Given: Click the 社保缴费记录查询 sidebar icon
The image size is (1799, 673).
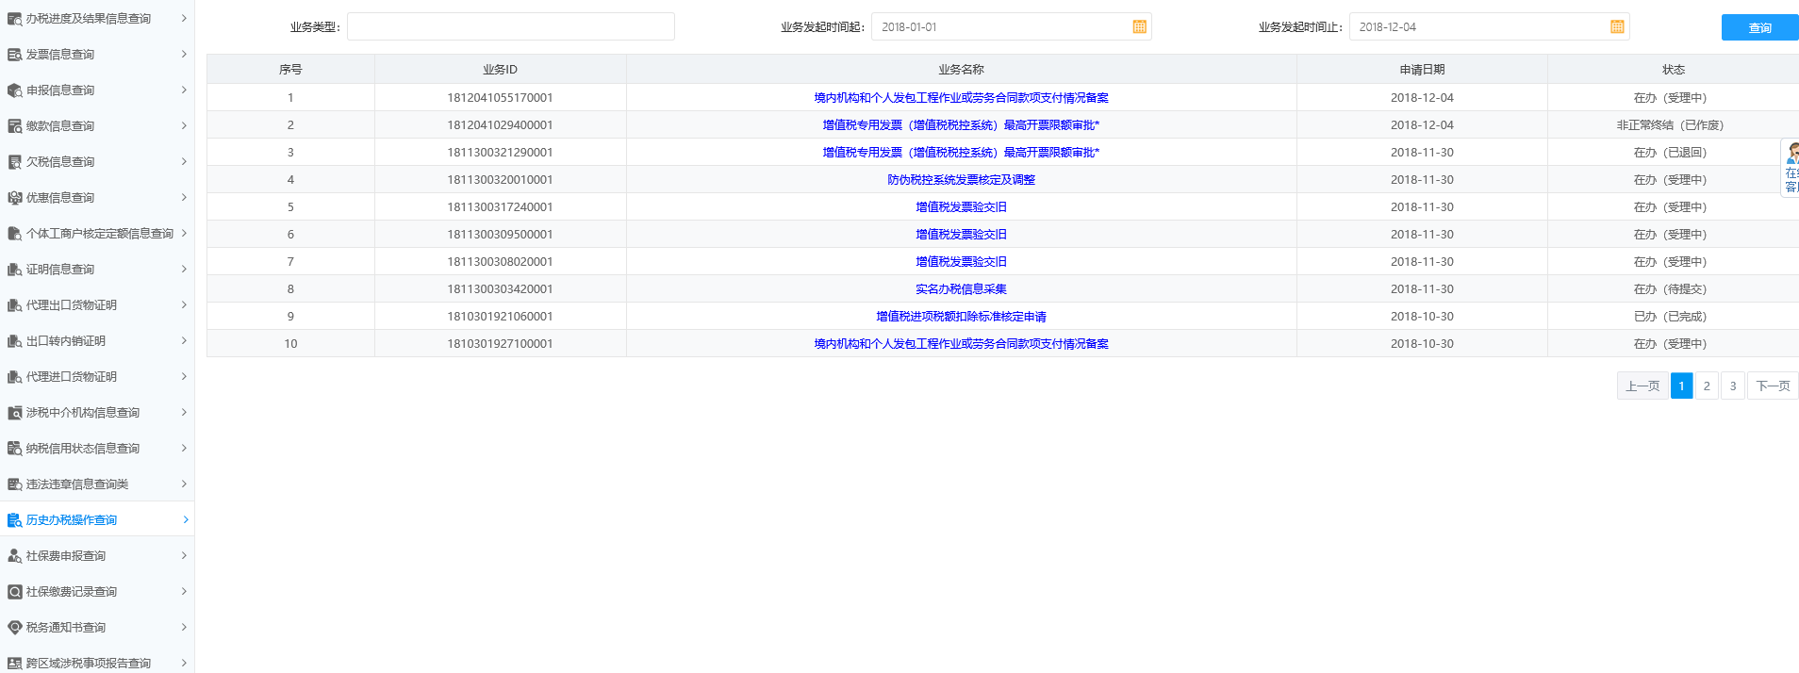Looking at the screenshot, I should click(14, 592).
